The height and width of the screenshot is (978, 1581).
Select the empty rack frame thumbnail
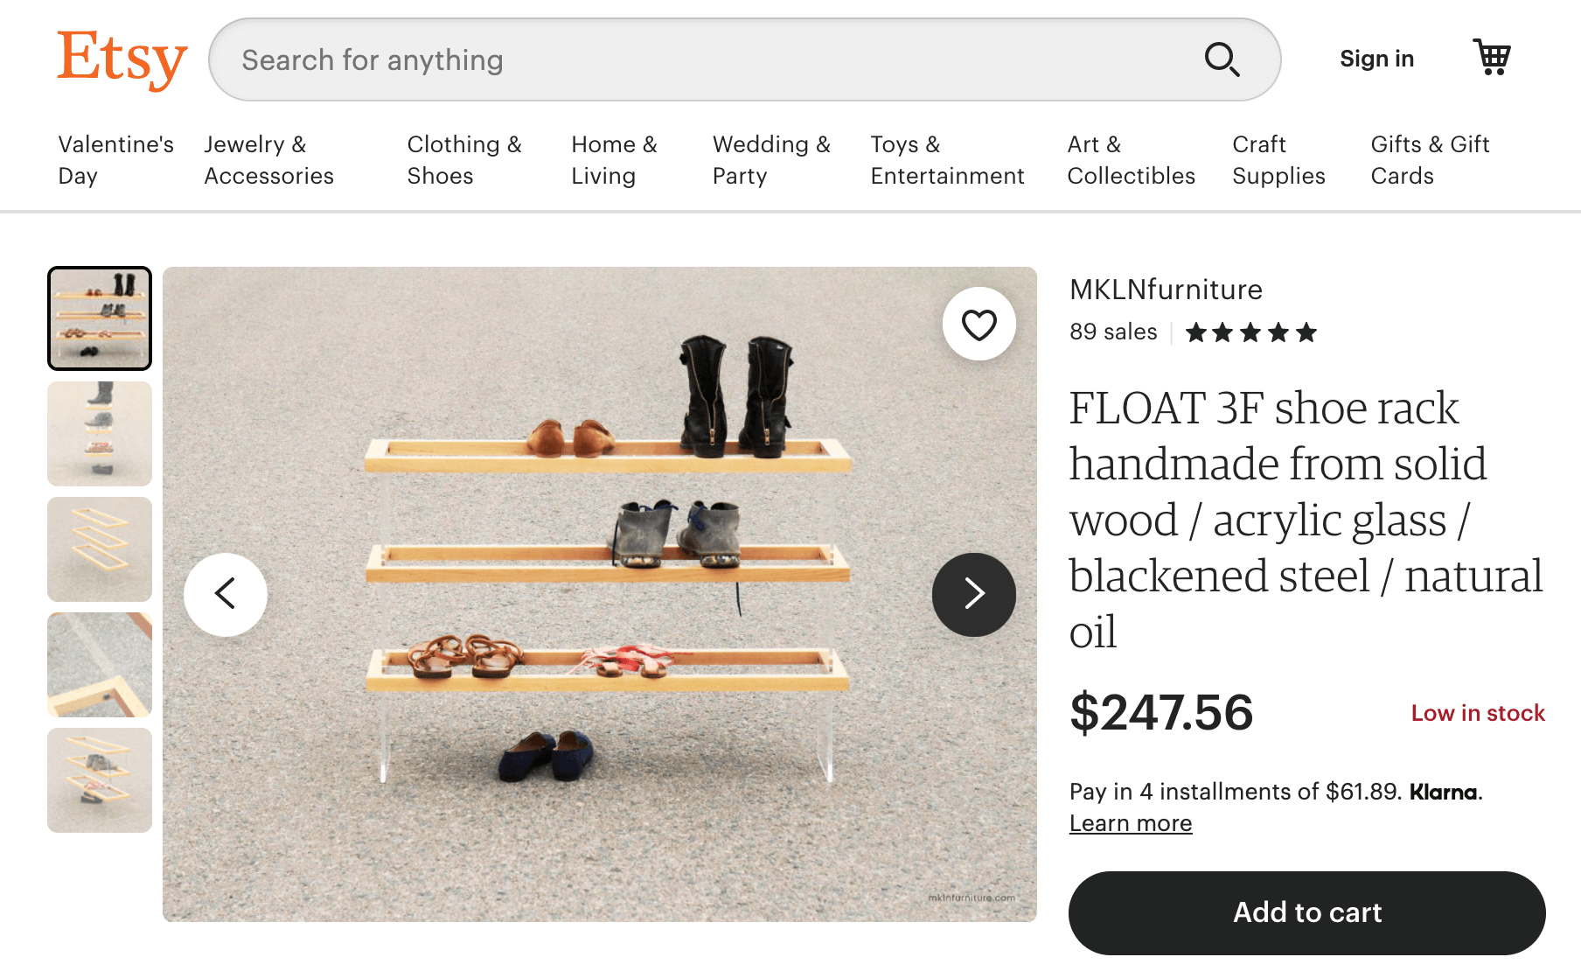[x=100, y=548]
